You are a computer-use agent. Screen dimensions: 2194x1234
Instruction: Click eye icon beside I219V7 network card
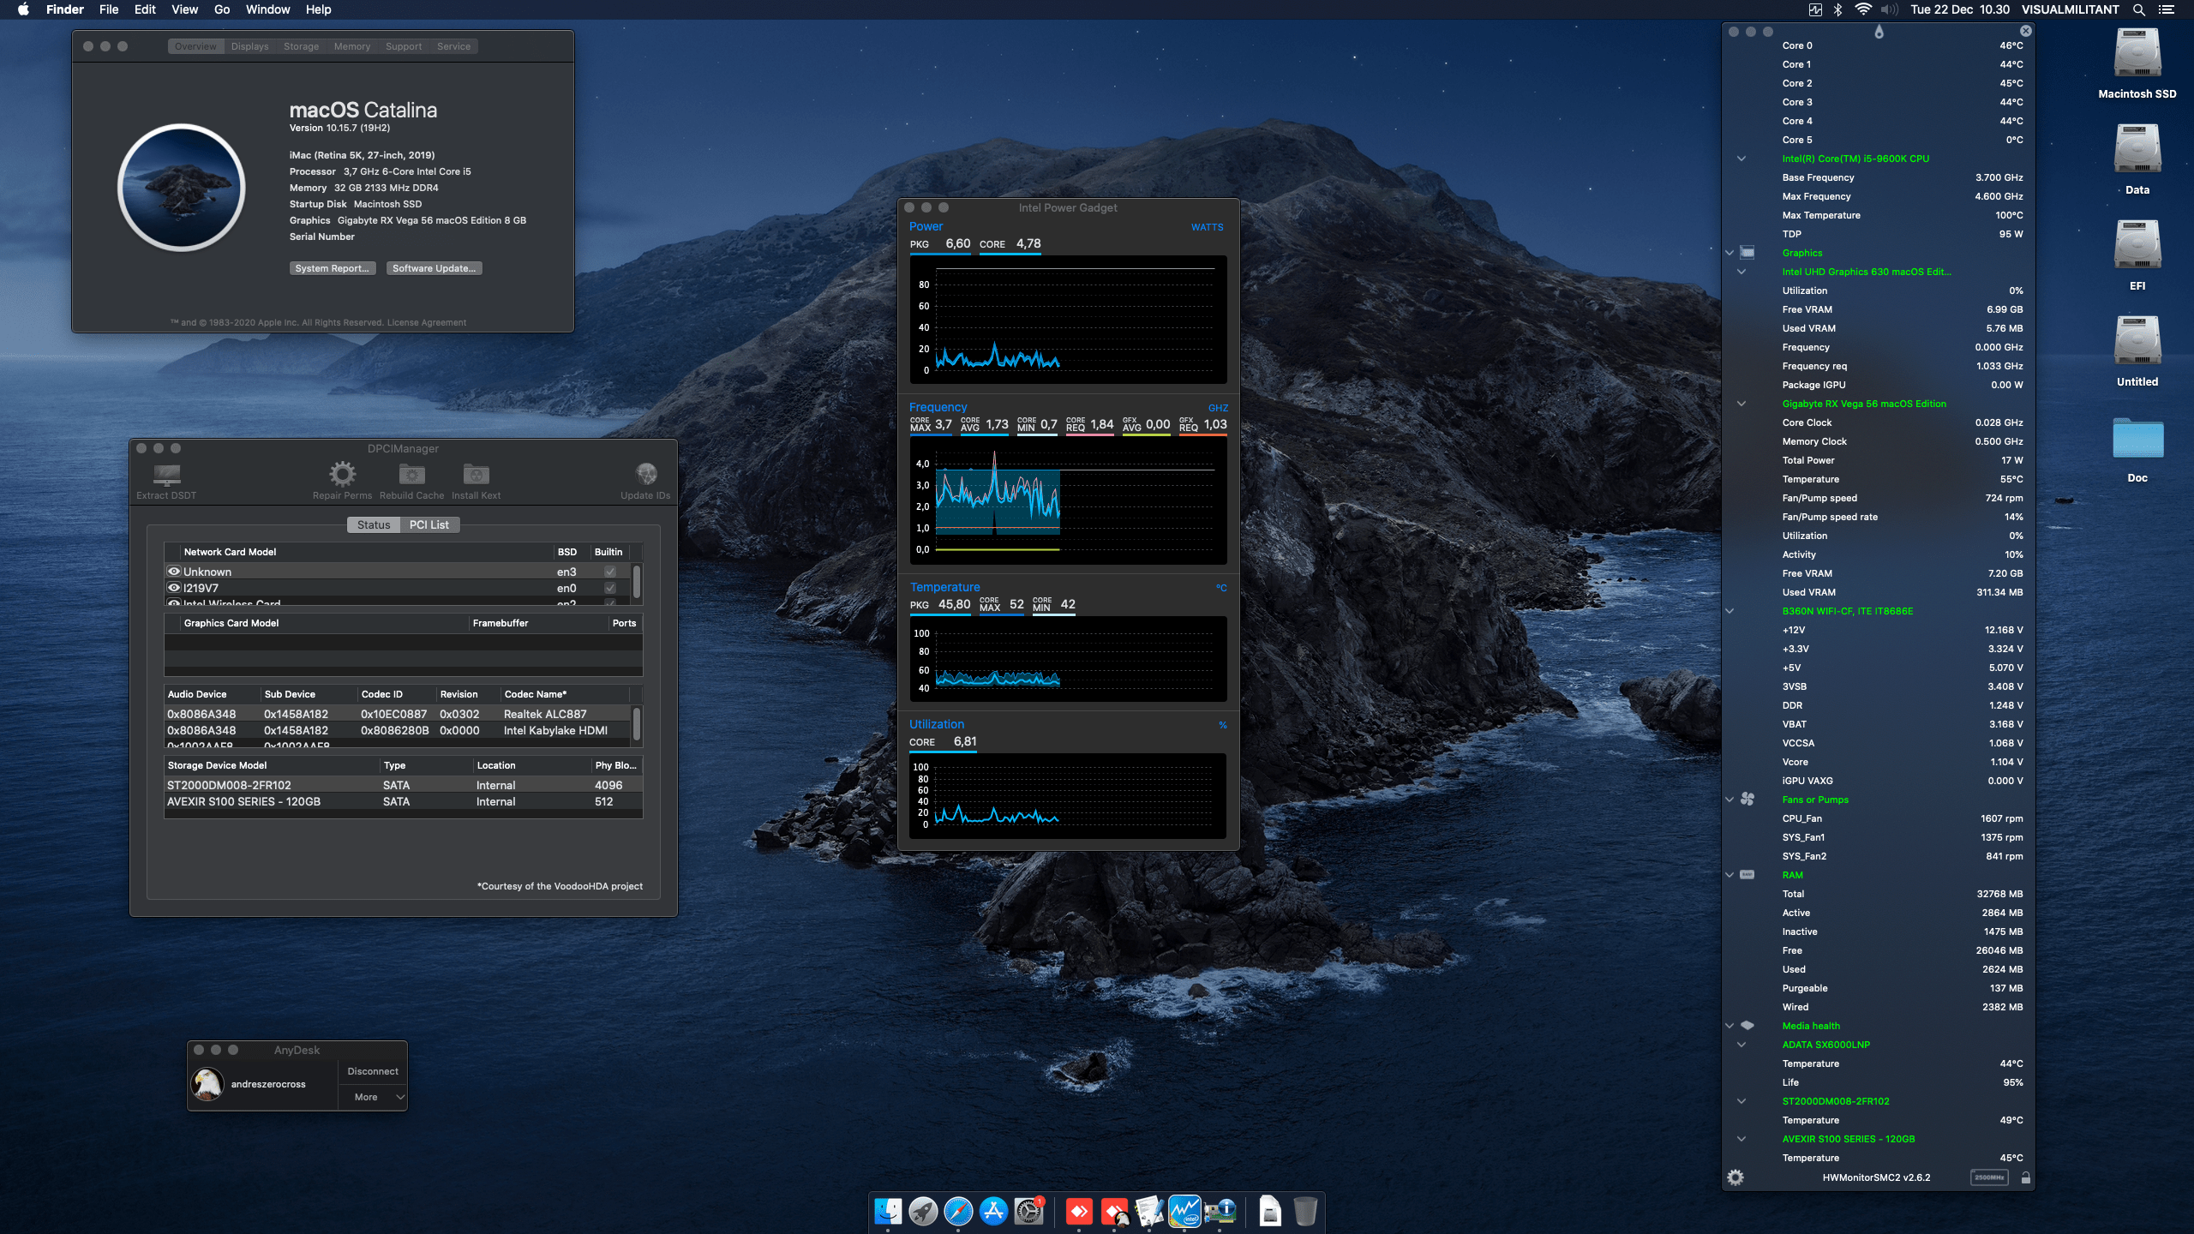(174, 588)
